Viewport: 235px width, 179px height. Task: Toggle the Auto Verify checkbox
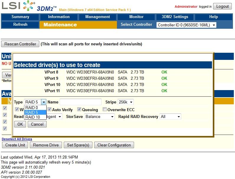point(50,109)
